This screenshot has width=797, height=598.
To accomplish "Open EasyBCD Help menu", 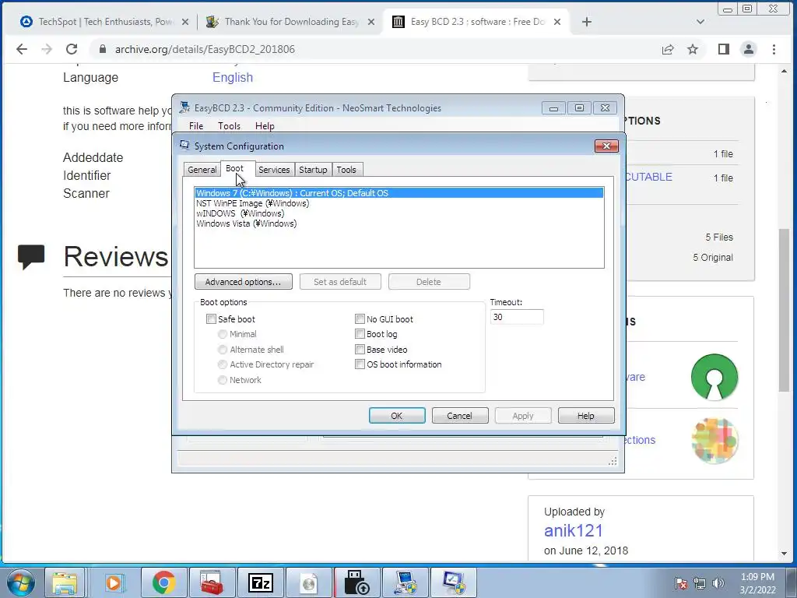I will pos(265,126).
